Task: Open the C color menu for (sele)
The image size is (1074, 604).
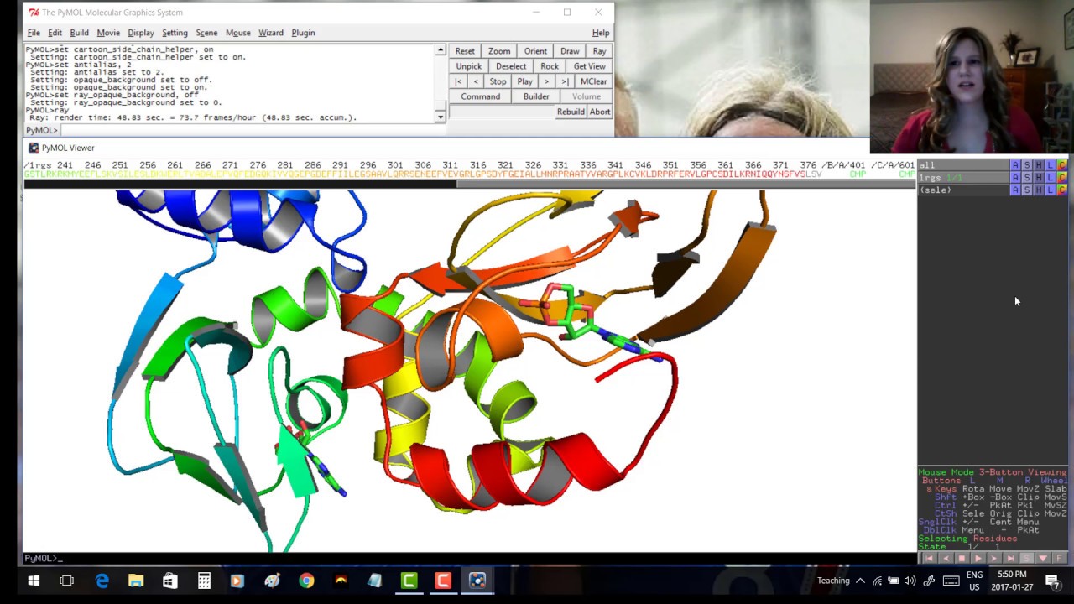Action: (1062, 190)
